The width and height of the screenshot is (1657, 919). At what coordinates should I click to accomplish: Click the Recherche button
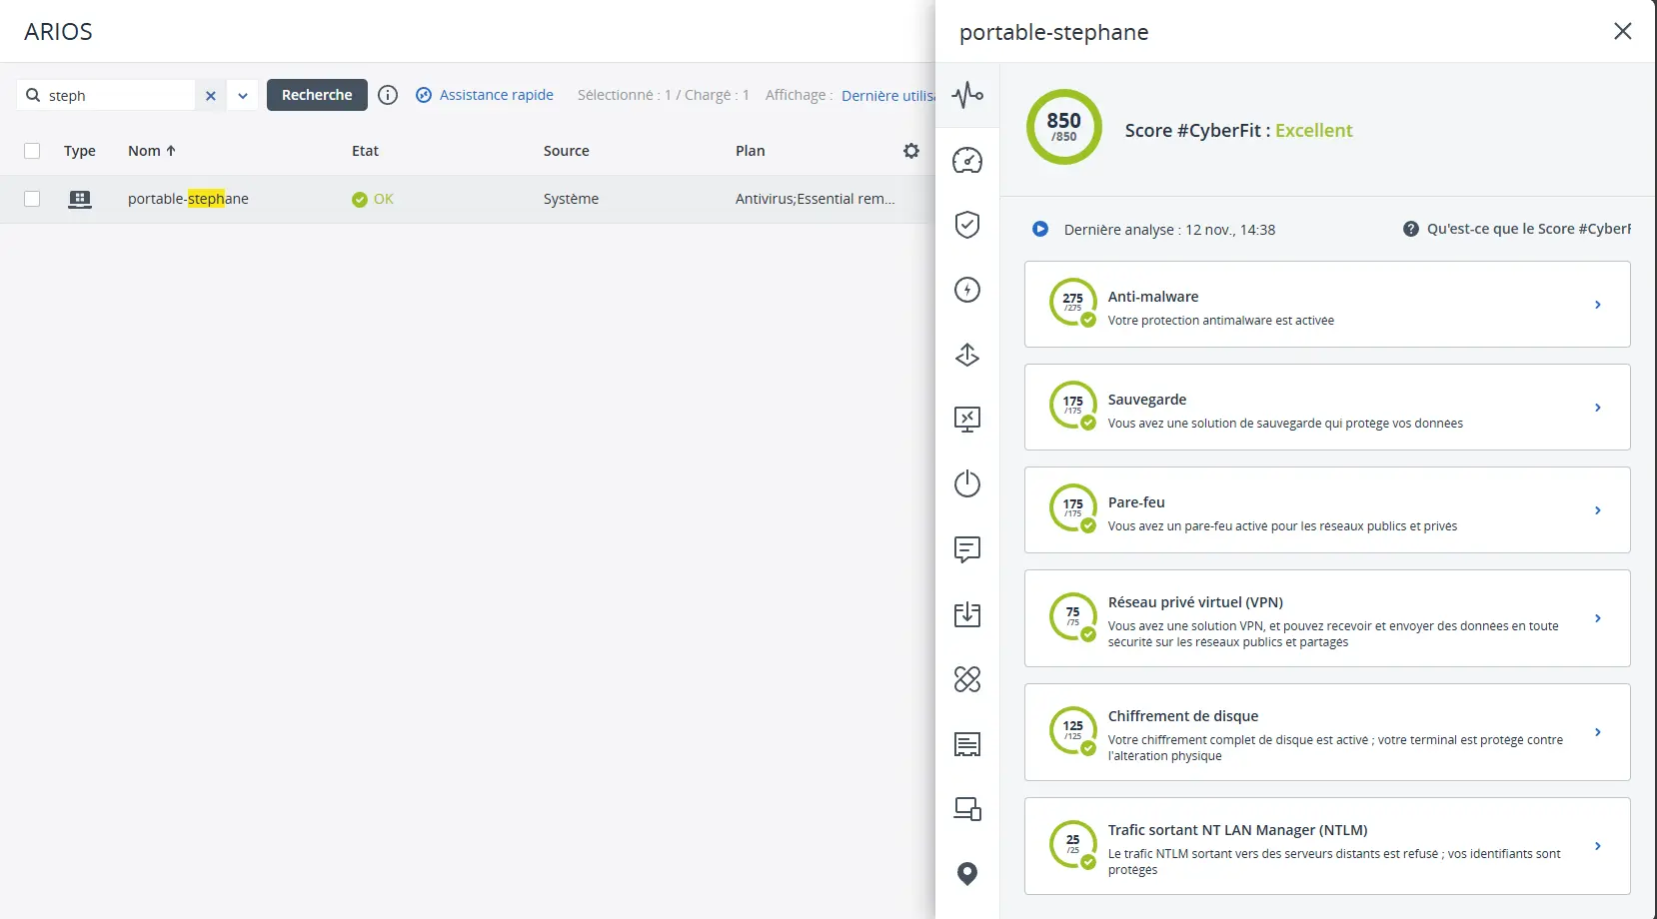tap(317, 95)
